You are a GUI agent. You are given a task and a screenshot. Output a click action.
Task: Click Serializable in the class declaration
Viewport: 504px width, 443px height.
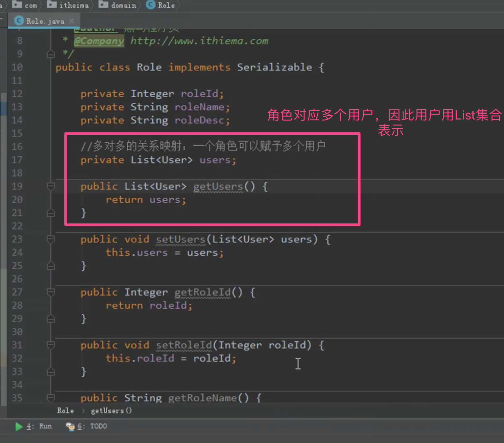click(274, 67)
